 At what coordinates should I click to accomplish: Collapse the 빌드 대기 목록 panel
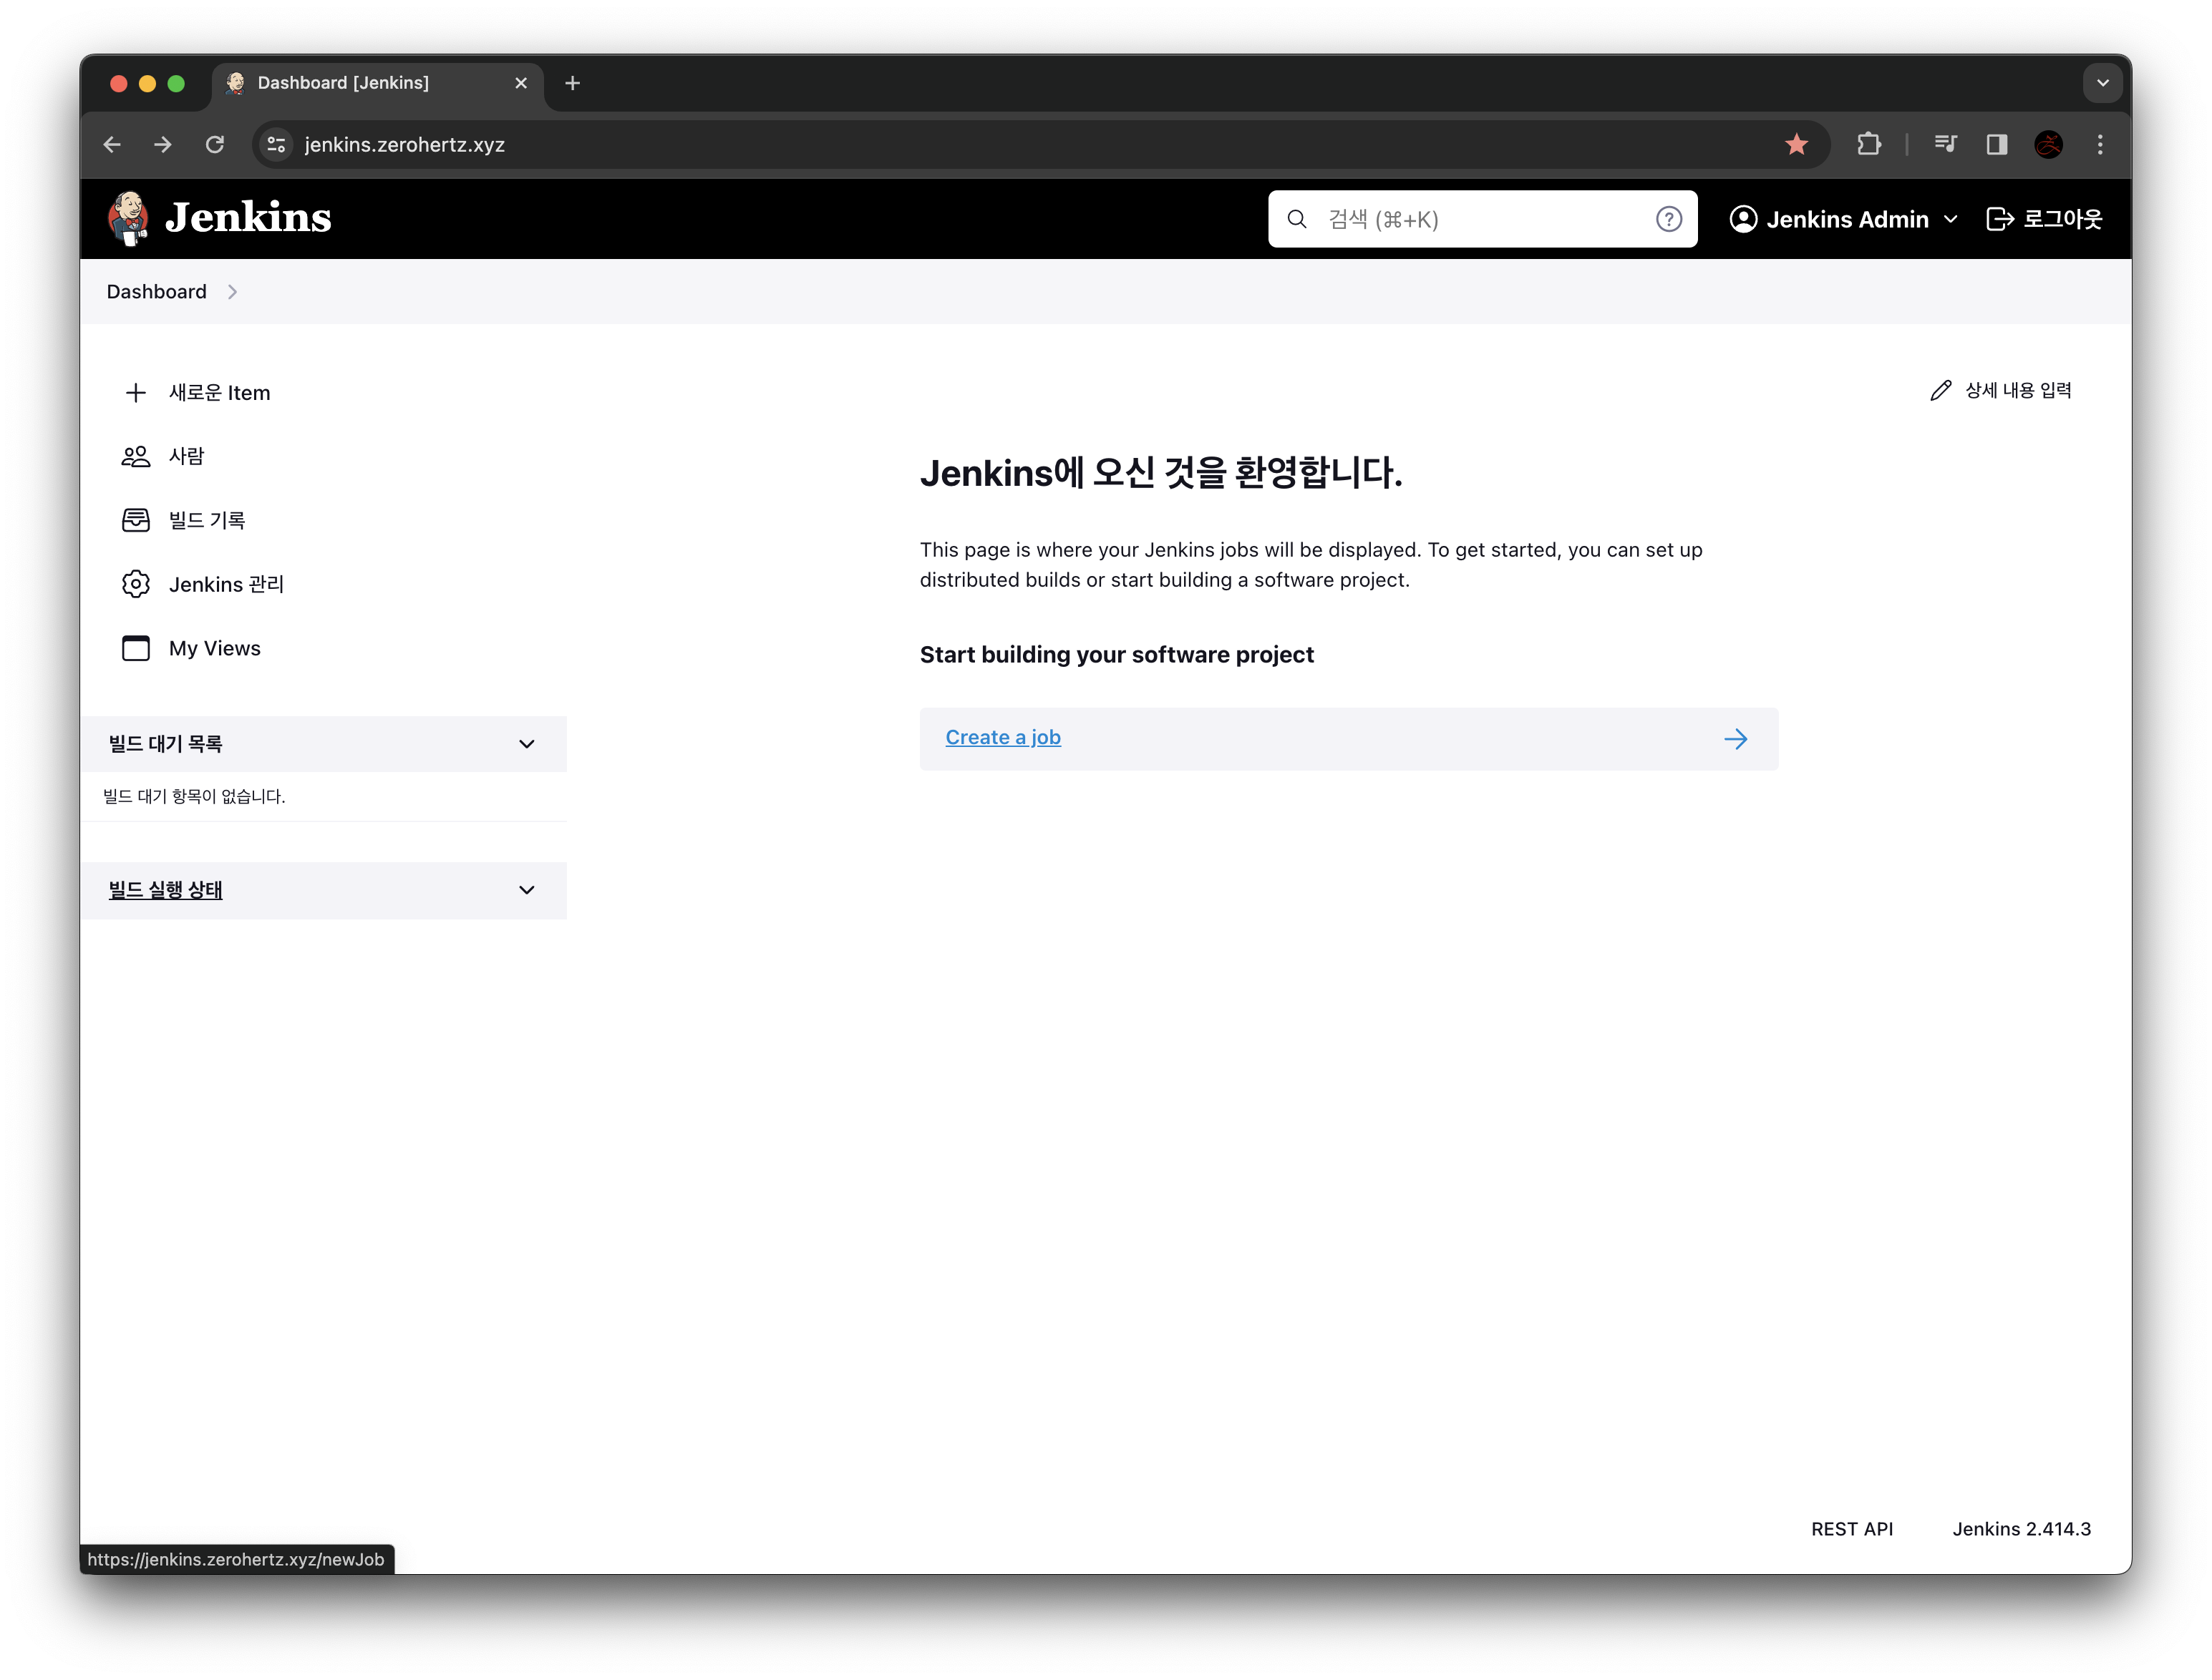pyautogui.click(x=526, y=743)
